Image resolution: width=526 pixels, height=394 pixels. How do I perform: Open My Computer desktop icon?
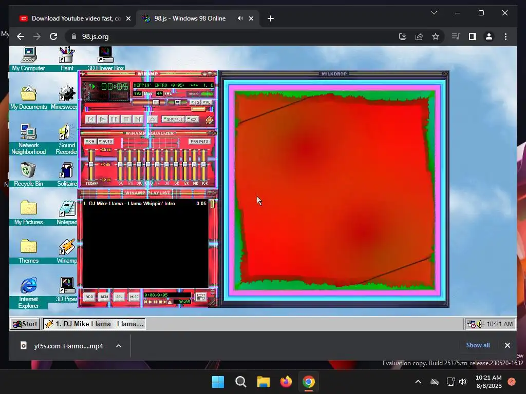[29, 59]
